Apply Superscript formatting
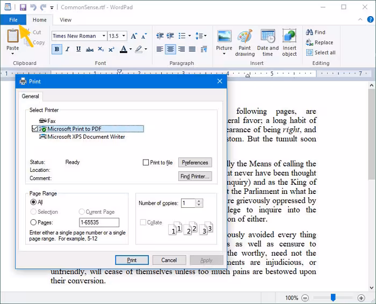This screenshot has height=304, width=376. click(x=111, y=49)
